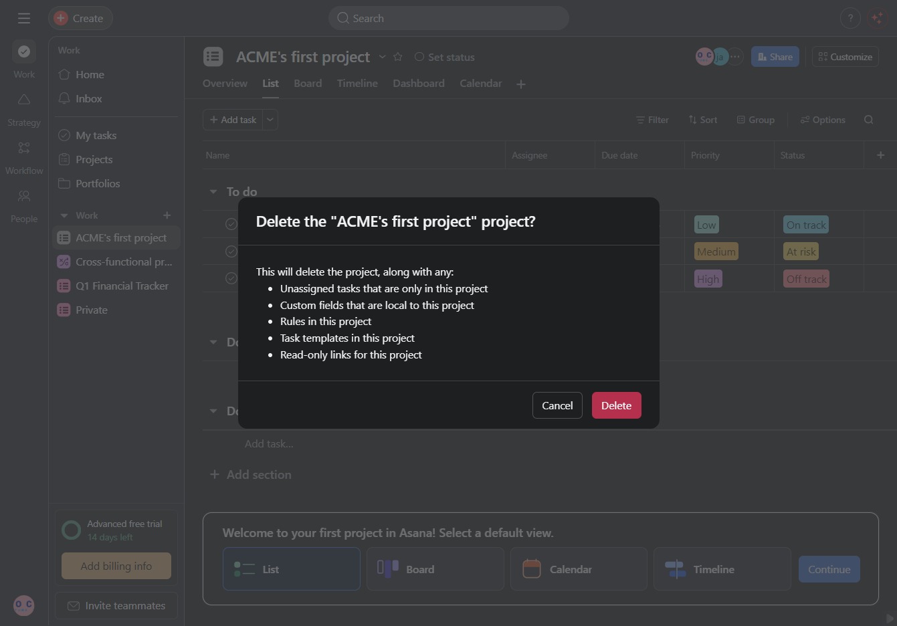Click the help question mark icon

850,18
